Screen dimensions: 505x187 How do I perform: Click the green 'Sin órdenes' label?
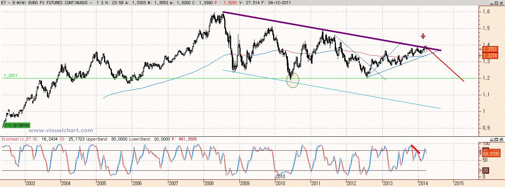click(17, 125)
